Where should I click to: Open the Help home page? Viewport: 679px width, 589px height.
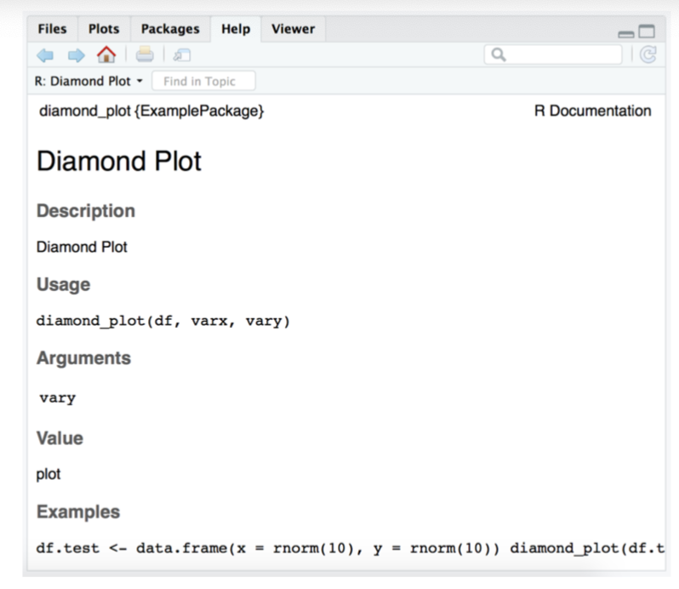click(106, 55)
